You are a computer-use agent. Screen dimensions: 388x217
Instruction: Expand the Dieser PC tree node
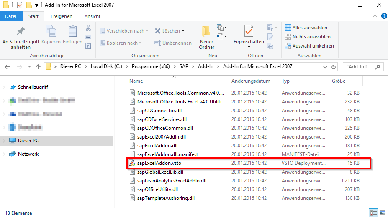[4, 141]
